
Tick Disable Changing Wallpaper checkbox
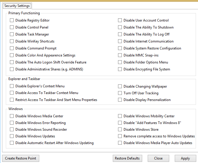click(x=120, y=86)
